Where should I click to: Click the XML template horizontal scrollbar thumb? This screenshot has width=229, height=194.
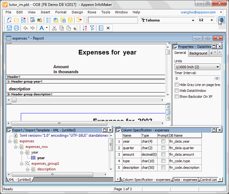point(53,174)
